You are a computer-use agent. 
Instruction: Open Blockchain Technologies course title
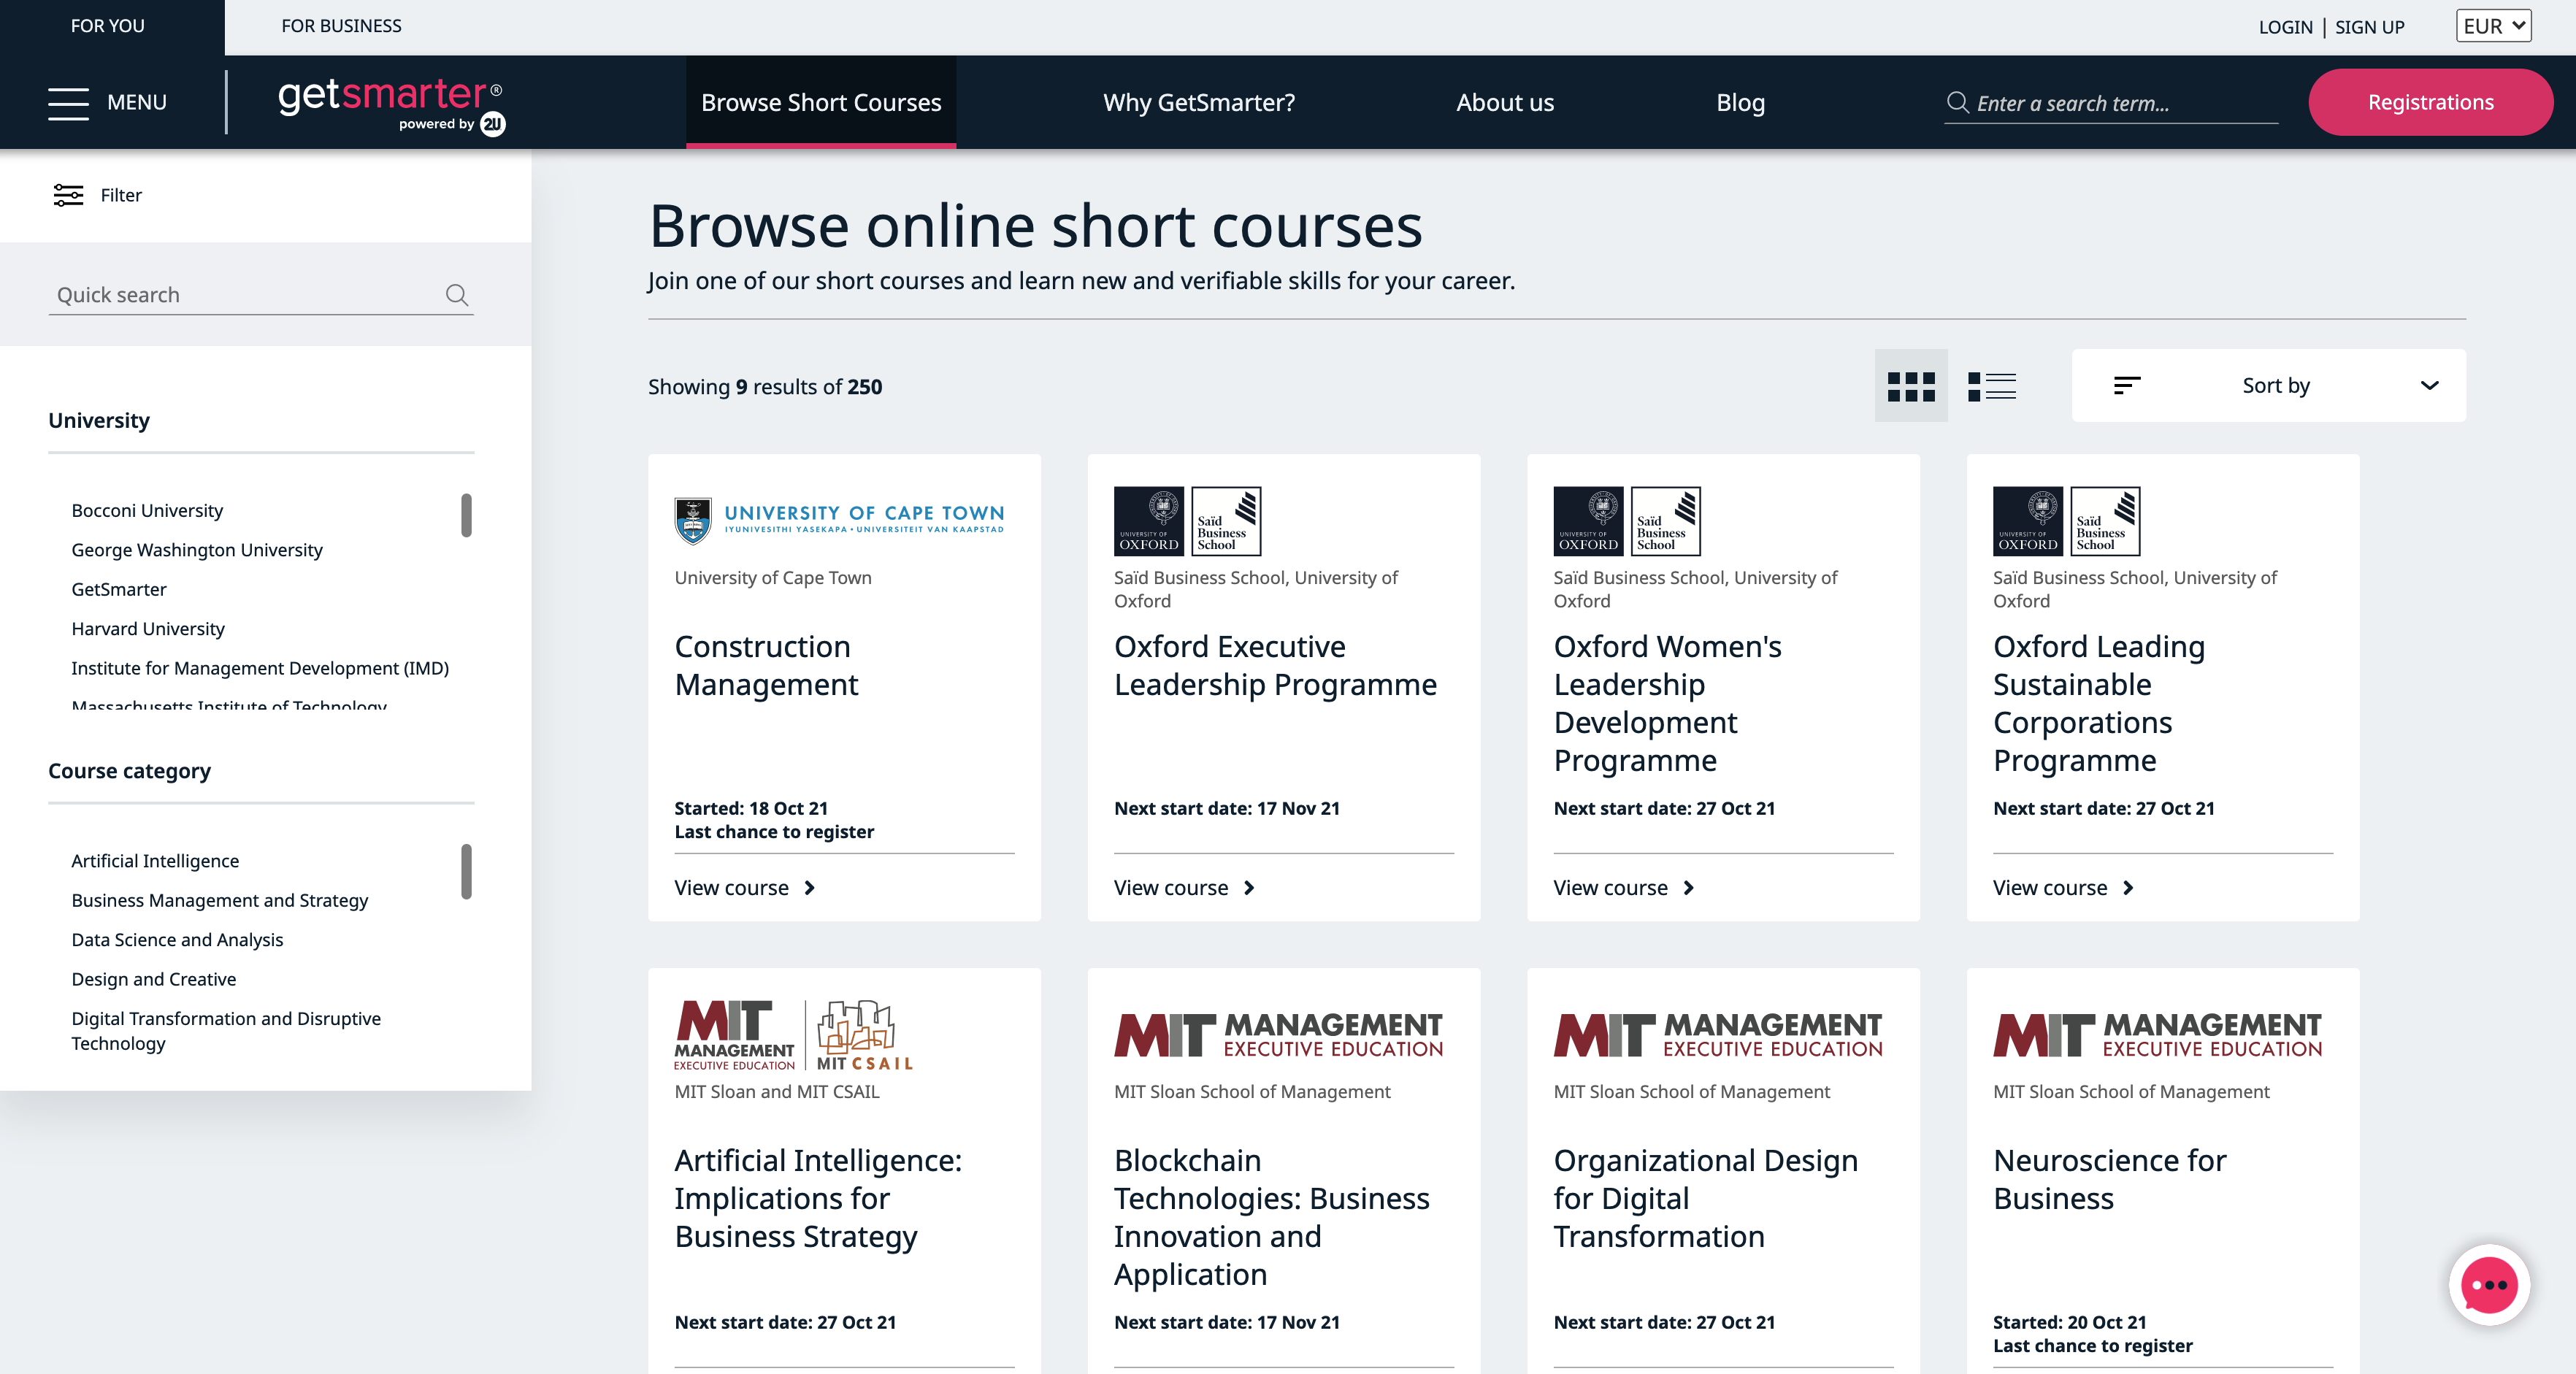[x=1272, y=1218]
